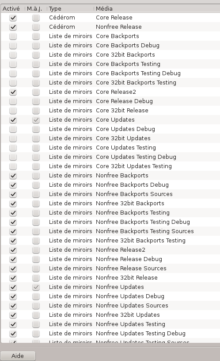Click the M.à.J. column header
Image resolution: width=220 pixels, height=361 pixels.
pos(35,8)
